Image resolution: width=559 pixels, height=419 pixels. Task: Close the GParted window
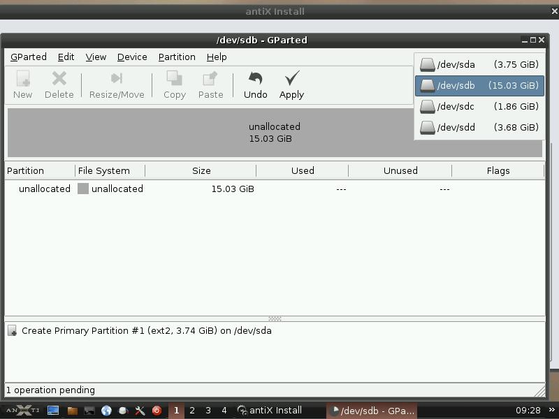541,40
